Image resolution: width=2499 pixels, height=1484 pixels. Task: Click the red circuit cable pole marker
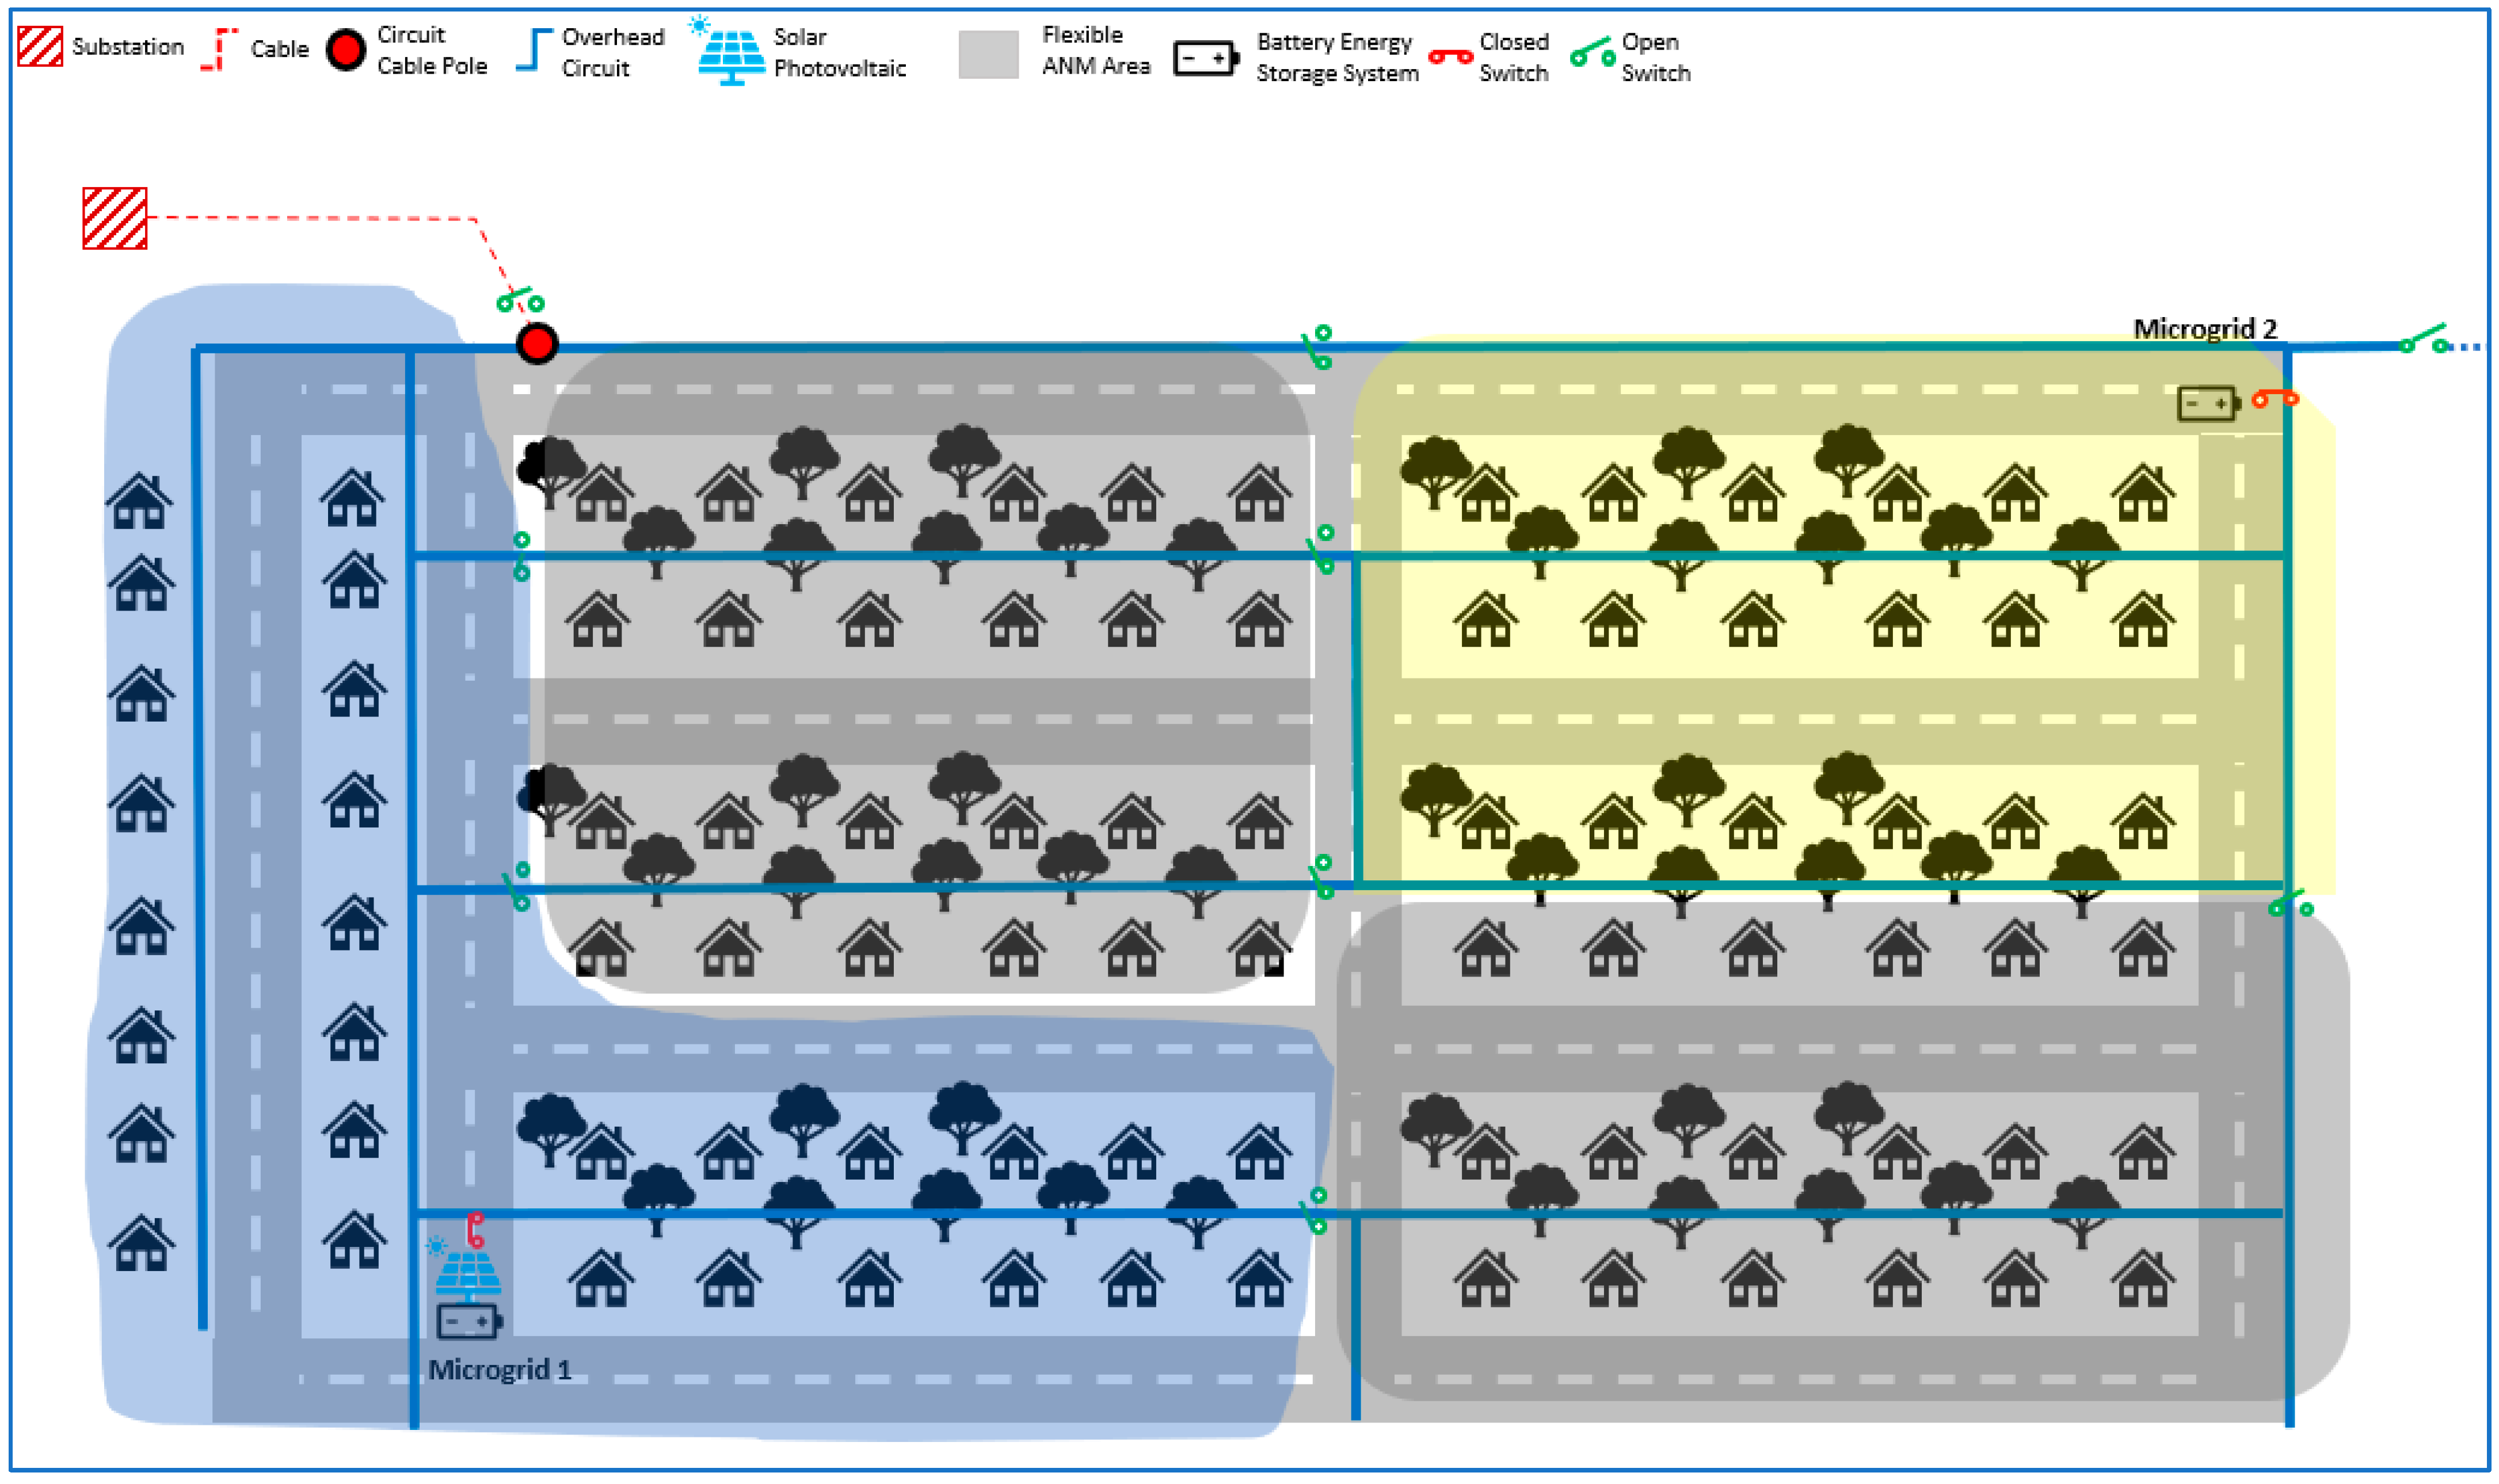pos(537,343)
